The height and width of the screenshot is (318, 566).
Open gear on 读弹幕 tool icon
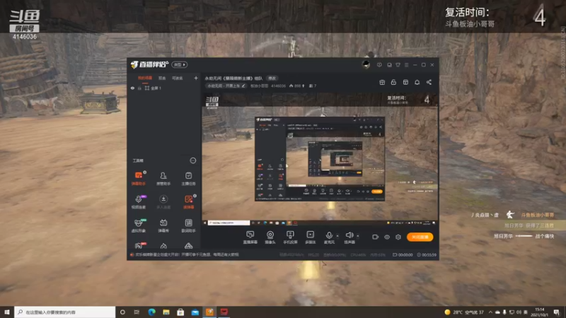click(195, 196)
